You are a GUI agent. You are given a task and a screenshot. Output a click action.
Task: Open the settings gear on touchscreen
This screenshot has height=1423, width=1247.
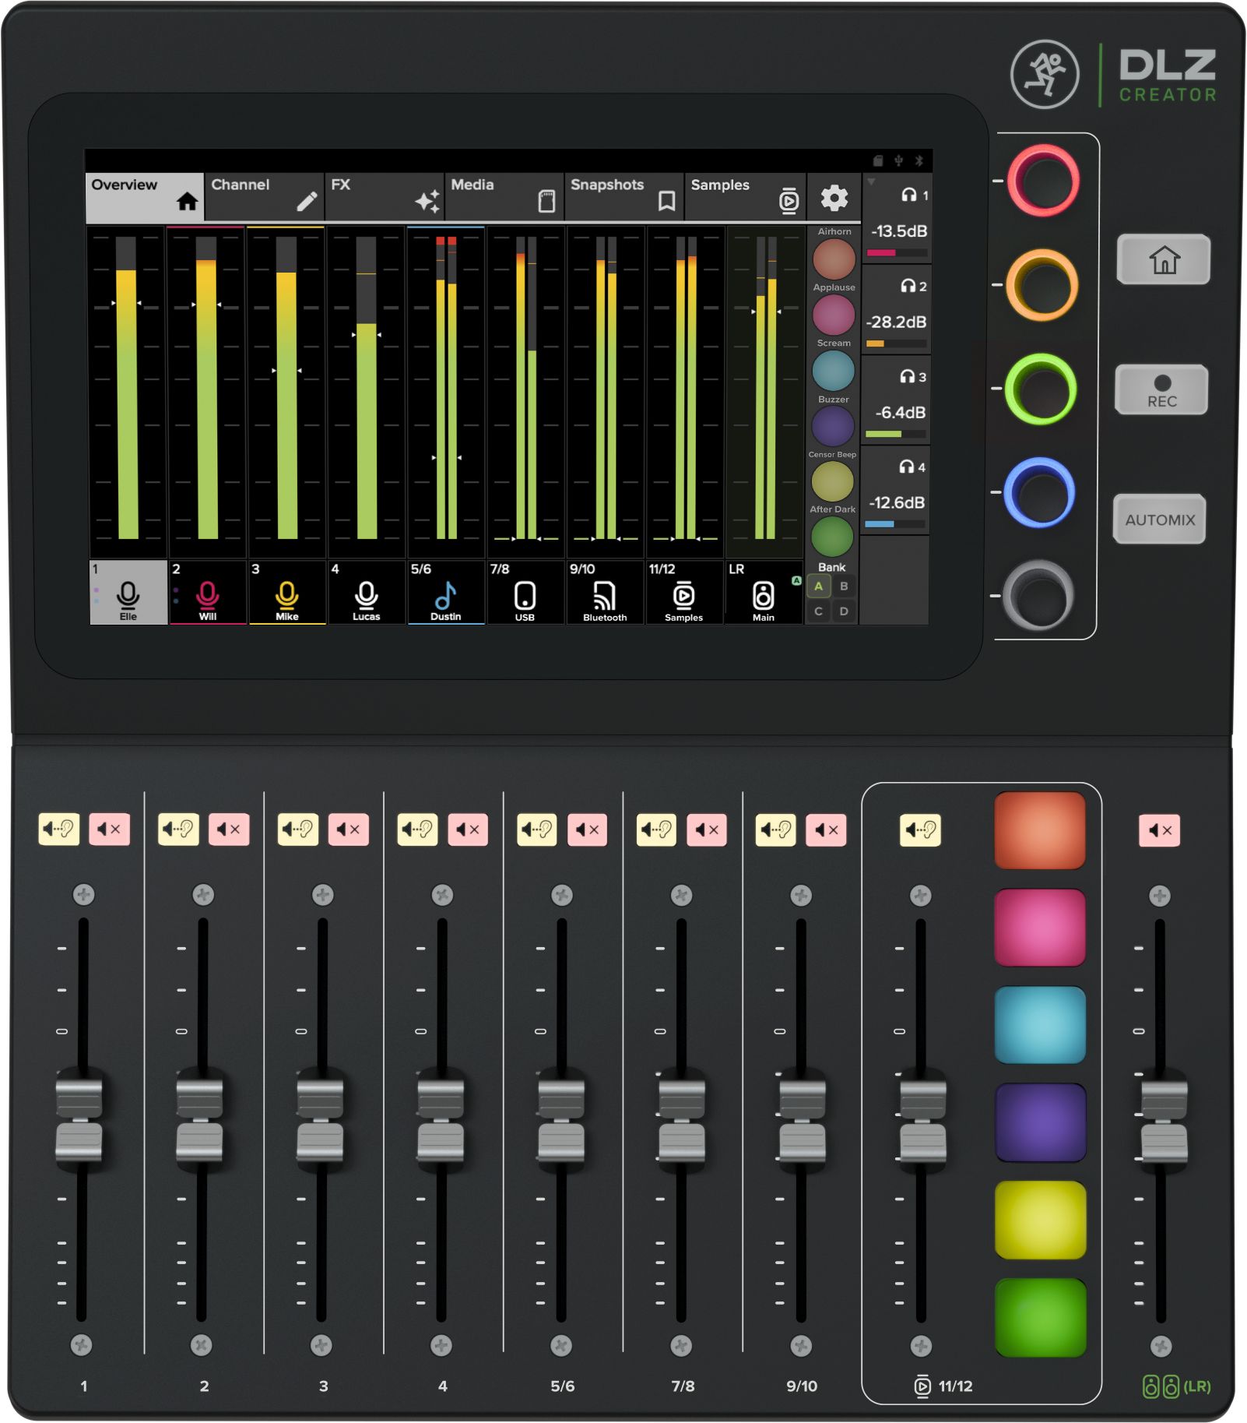coord(834,199)
